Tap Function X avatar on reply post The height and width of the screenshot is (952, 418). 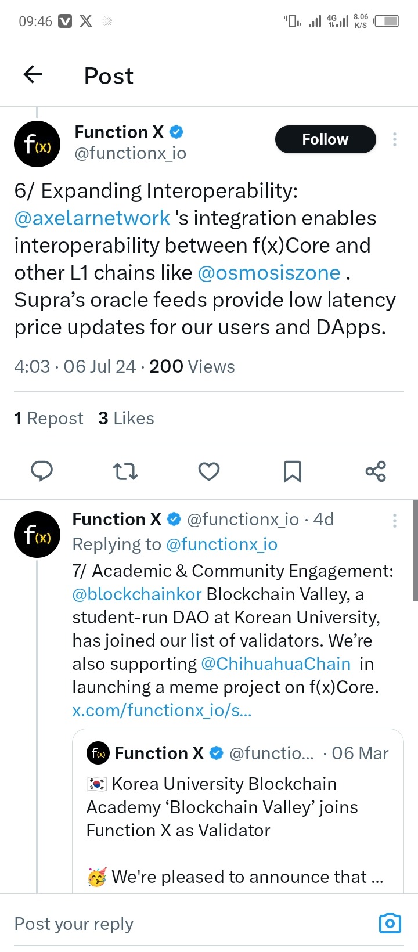(37, 535)
